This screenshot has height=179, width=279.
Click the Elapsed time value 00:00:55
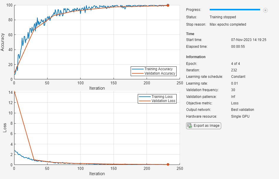pyautogui.click(x=238, y=47)
